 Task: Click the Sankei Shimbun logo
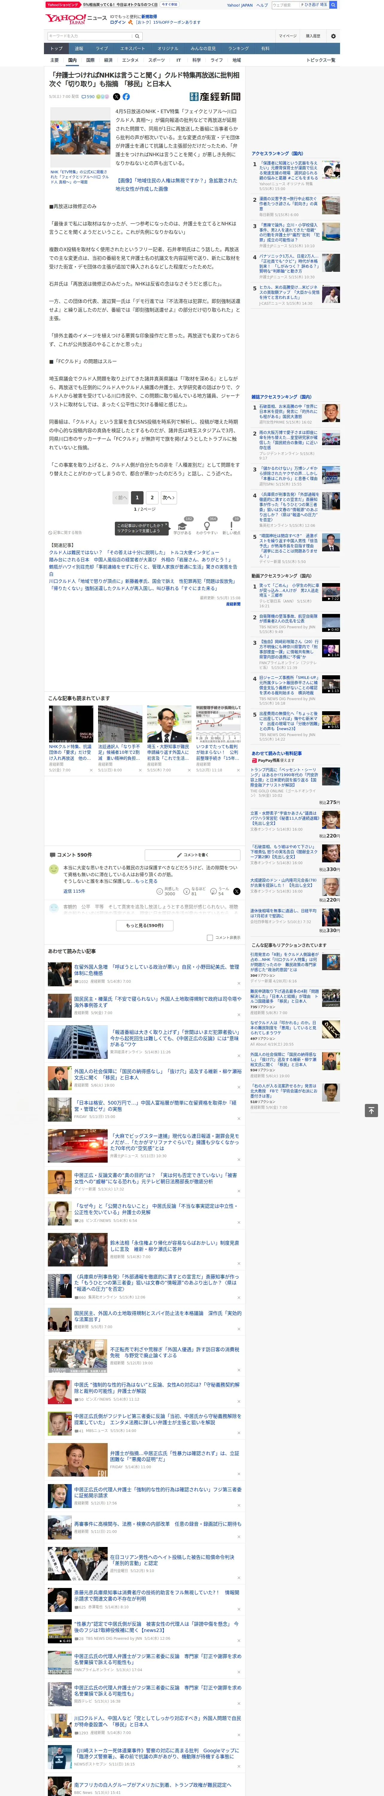pyautogui.click(x=215, y=97)
